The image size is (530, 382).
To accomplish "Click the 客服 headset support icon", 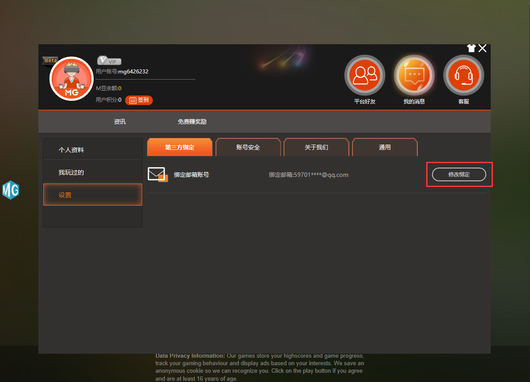I will tap(463, 76).
